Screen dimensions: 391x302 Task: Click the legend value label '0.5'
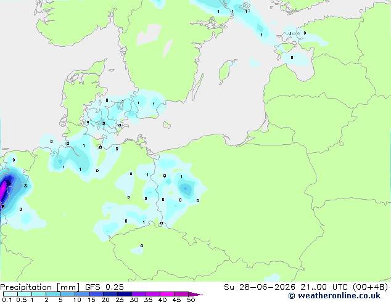click(x=21, y=300)
